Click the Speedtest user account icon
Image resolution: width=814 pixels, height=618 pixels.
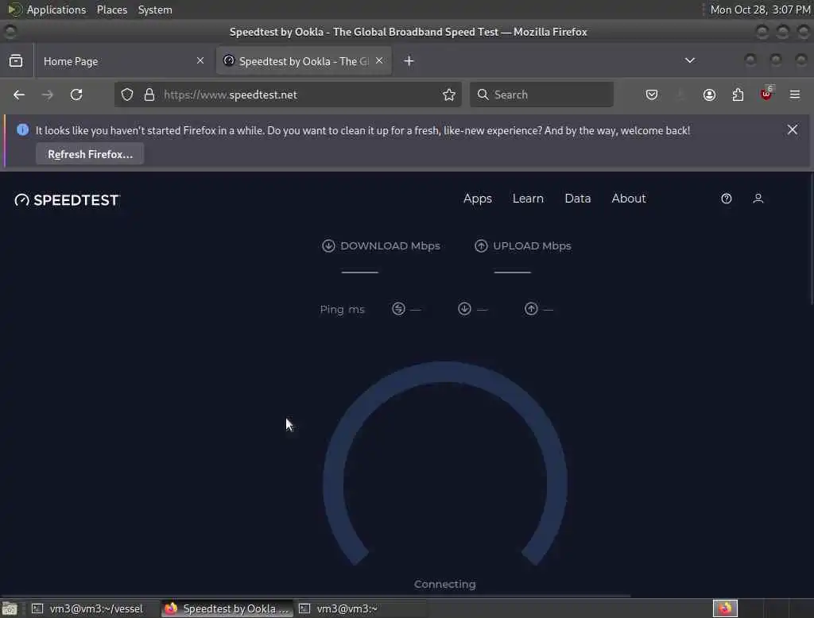758,199
